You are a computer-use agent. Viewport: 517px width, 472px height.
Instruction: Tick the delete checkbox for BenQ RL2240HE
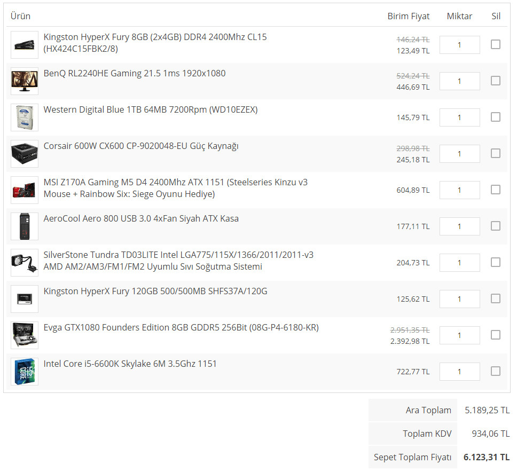(x=495, y=81)
